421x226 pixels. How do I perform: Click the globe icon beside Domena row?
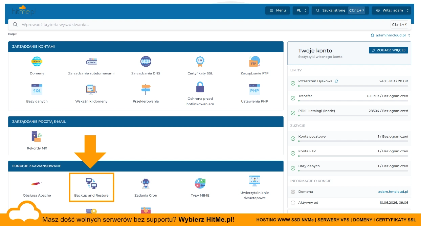(293, 192)
